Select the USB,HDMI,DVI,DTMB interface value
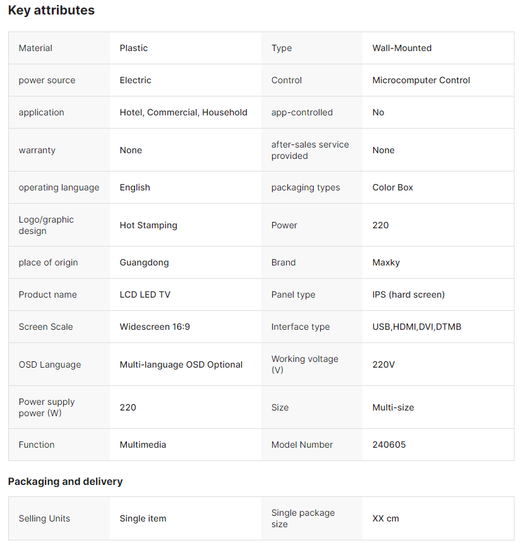Image resolution: width=529 pixels, height=548 pixels. tap(417, 327)
